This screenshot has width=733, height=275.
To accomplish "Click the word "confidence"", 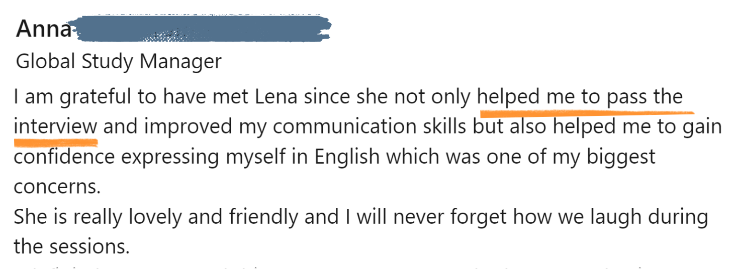I will click(x=64, y=157).
